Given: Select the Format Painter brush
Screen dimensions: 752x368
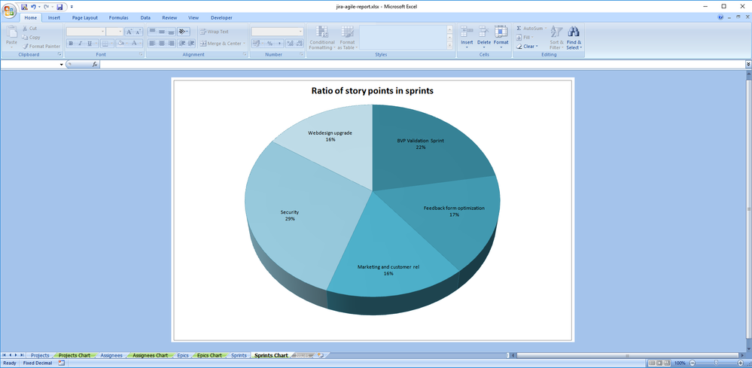Looking at the screenshot, I should click(26, 47).
